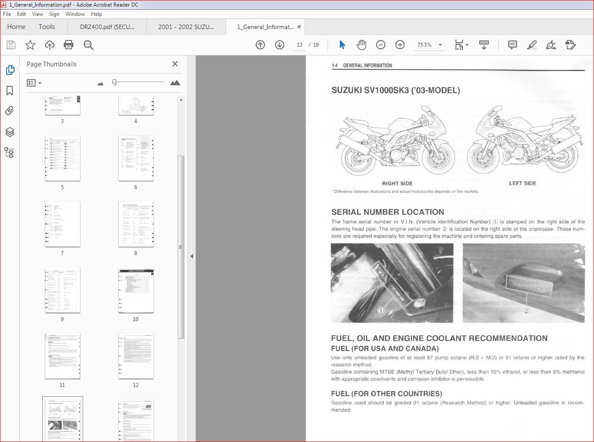Click the LEFT SIDE motorcycle caption
Viewport: 594px width, 442px height.
coord(523,183)
